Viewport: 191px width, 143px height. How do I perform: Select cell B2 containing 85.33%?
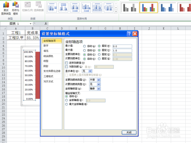click(x=32, y=38)
